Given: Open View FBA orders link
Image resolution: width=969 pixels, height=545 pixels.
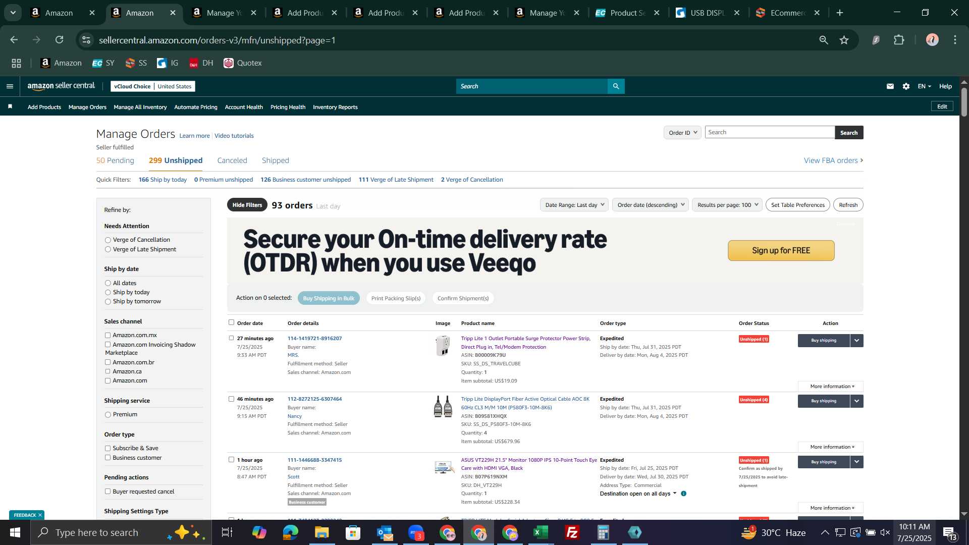Looking at the screenshot, I should click(834, 160).
